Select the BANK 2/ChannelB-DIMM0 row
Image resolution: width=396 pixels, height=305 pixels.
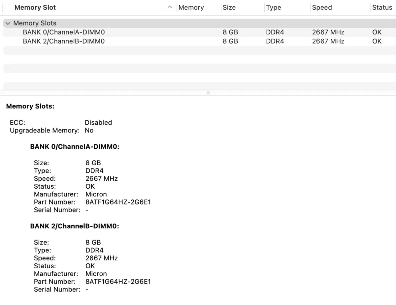pos(64,41)
